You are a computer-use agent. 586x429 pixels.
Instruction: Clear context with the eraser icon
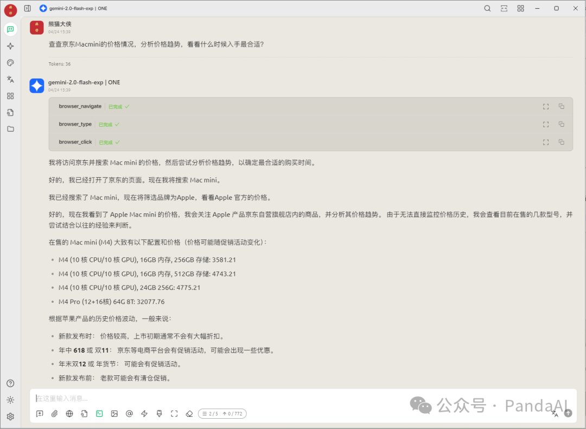pyautogui.click(x=189, y=414)
